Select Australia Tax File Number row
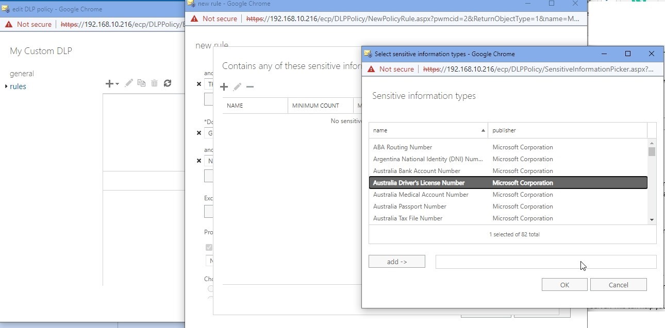 508,218
